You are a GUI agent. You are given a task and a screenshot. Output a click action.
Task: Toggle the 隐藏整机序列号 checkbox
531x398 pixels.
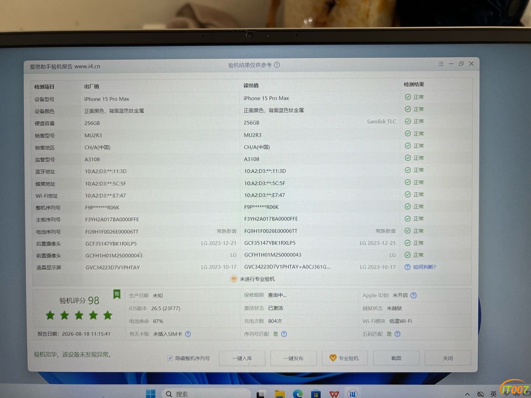click(170, 358)
